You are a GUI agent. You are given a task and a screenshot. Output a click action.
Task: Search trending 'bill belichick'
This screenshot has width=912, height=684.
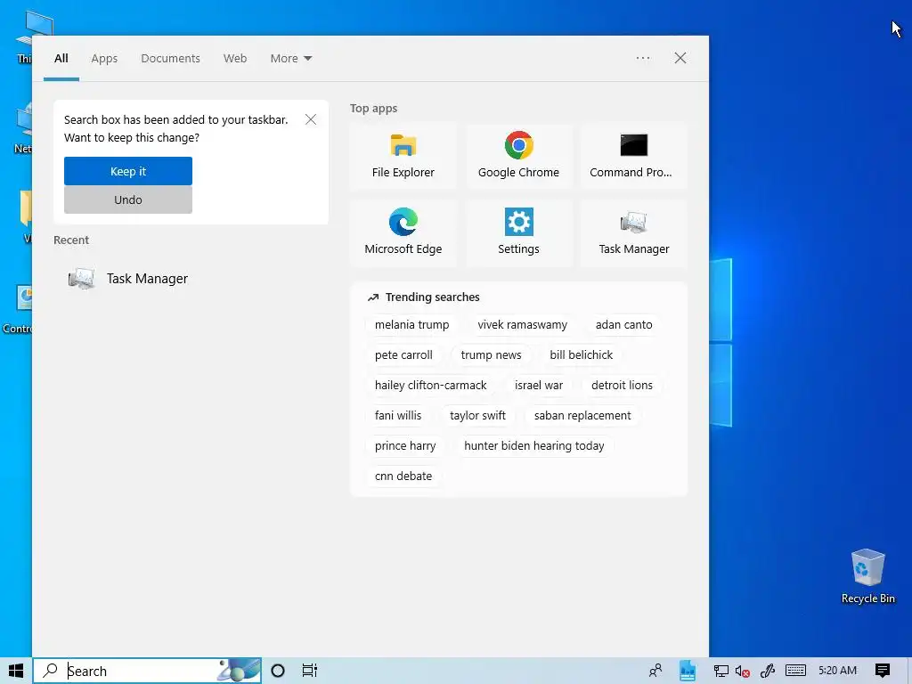[581, 354]
